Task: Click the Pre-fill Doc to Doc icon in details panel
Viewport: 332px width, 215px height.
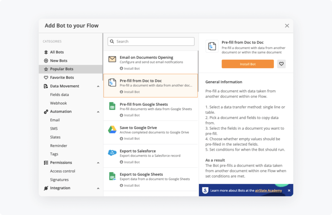Action: click(x=212, y=47)
